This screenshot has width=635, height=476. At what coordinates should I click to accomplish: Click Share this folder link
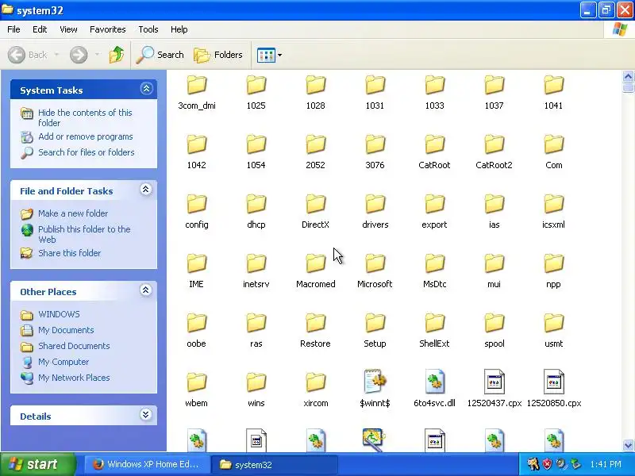coord(69,253)
